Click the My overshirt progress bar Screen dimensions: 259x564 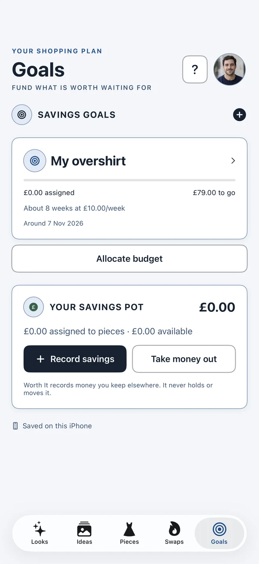click(x=129, y=180)
